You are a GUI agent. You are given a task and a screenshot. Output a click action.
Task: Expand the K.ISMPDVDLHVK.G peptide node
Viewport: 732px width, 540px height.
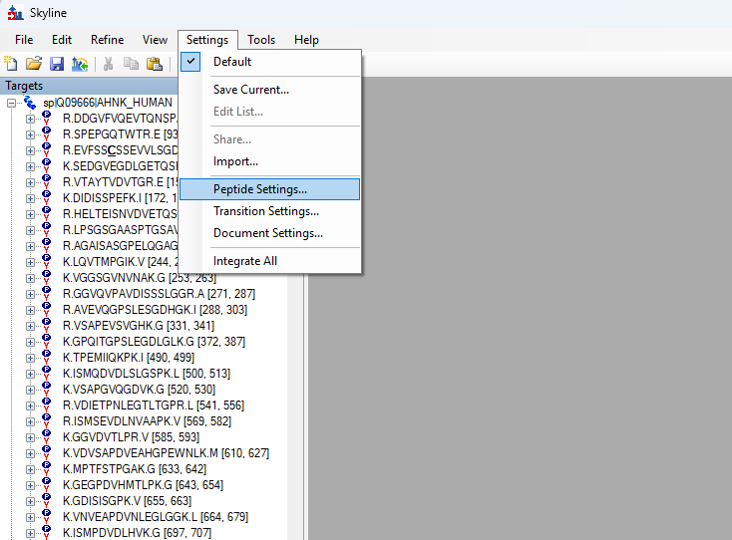(30, 533)
